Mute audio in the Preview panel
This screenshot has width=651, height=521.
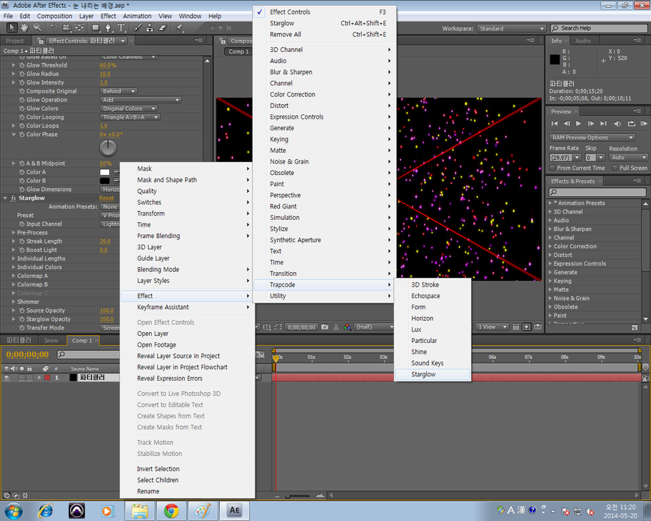618,124
